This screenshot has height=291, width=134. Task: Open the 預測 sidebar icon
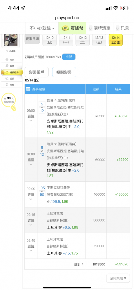click(x=7, y=60)
